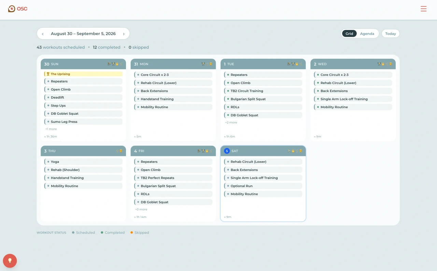This screenshot has height=271, width=437.
Task: Switch to Grid view
Action: click(x=349, y=33)
